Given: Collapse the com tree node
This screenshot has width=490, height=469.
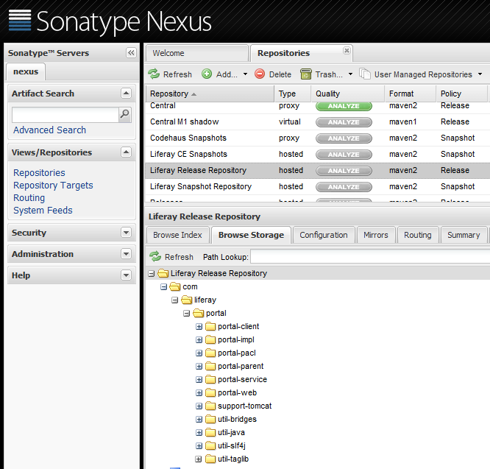Looking at the screenshot, I should (163, 286).
